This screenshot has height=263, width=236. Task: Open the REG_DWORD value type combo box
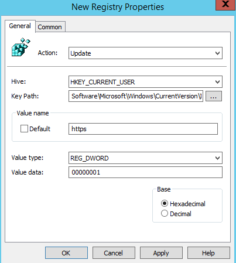pos(145,158)
